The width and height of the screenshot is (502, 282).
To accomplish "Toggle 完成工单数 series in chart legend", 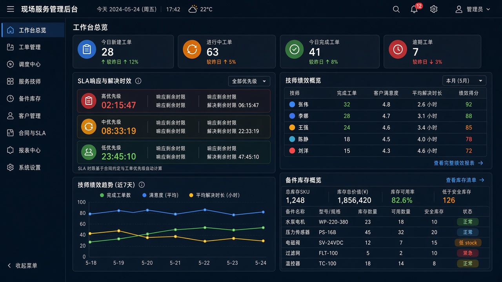I will click(116, 195).
